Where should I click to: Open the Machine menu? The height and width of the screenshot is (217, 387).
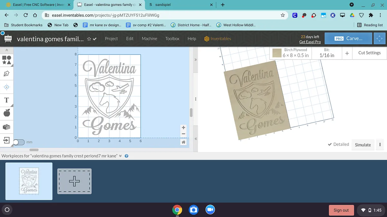149,39
